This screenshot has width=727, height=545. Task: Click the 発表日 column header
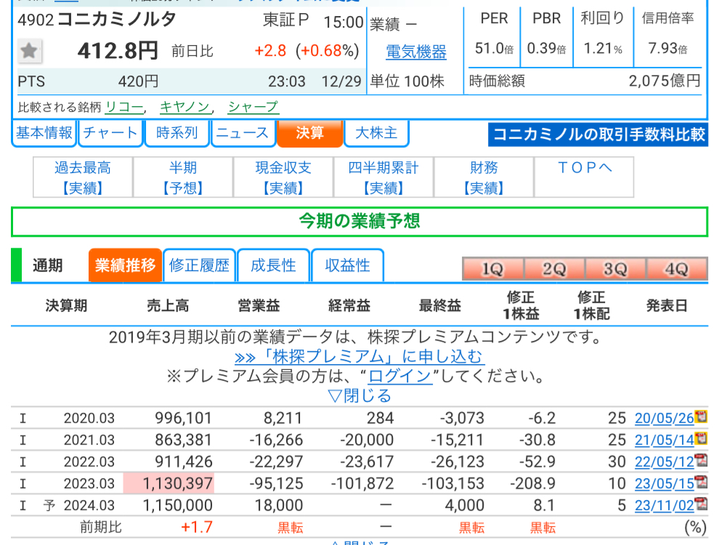click(667, 306)
